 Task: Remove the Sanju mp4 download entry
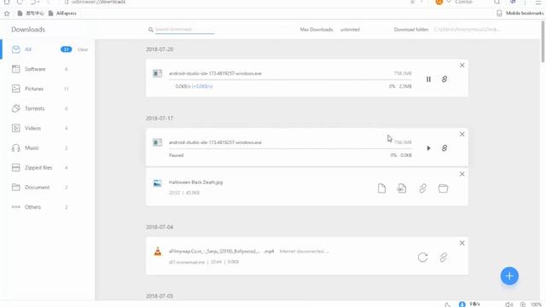coord(462,243)
